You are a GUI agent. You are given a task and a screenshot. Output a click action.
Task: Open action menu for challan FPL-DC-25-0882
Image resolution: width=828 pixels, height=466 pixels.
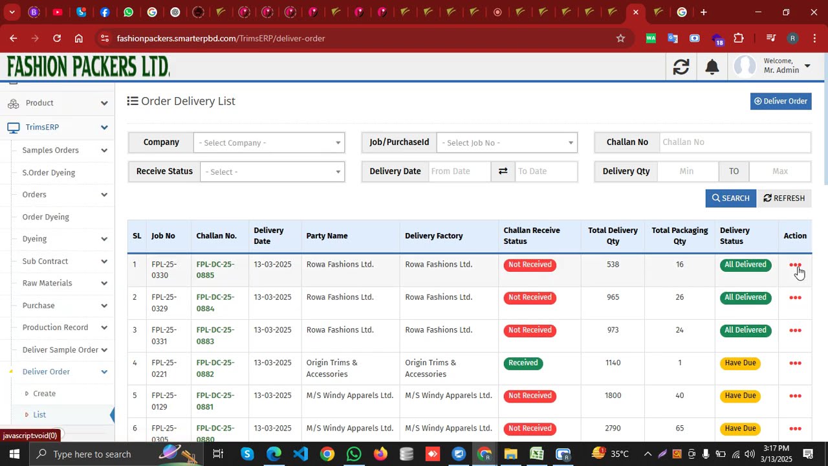coord(795,363)
